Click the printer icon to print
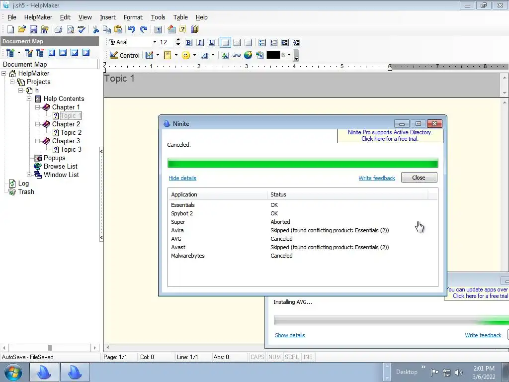This screenshot has height=382, width=509. tap(59, 29)
